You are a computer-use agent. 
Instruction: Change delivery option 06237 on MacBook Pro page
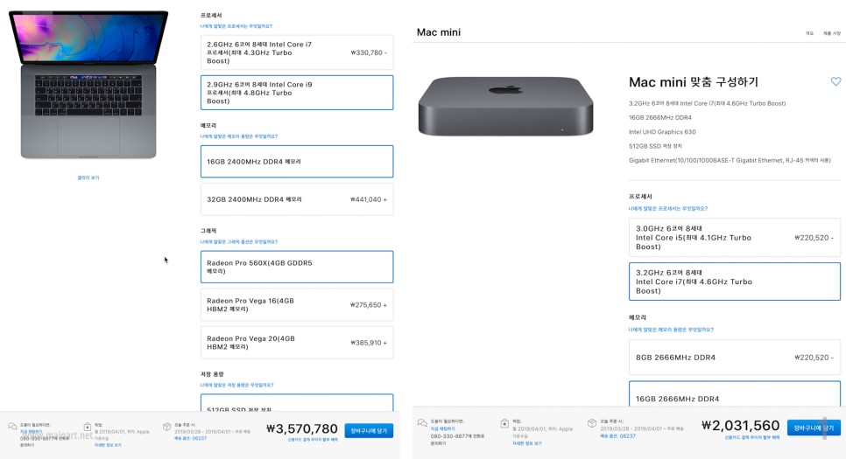point(190,439)
